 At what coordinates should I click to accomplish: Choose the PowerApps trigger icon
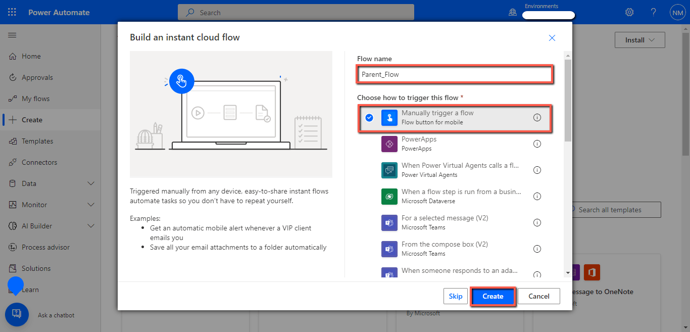(389, 144)
